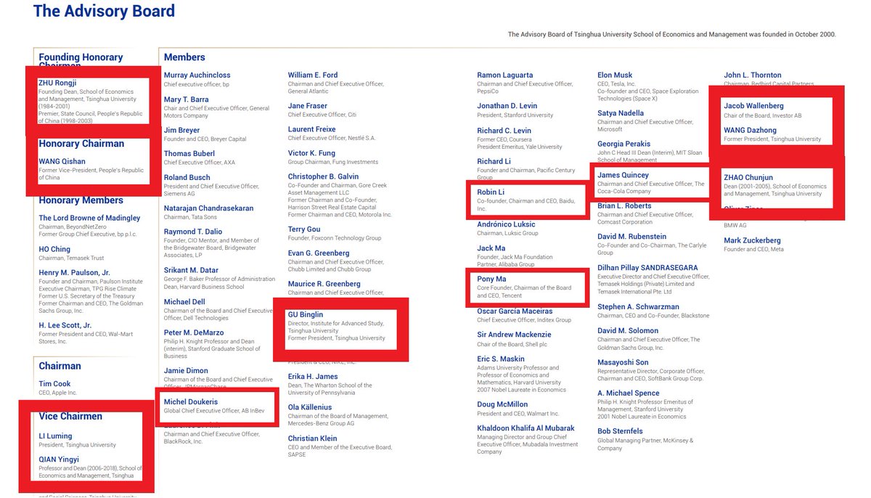Select Pony Ma in highlighted box
The image size is (871, 498).
click(x=491, y=279)
